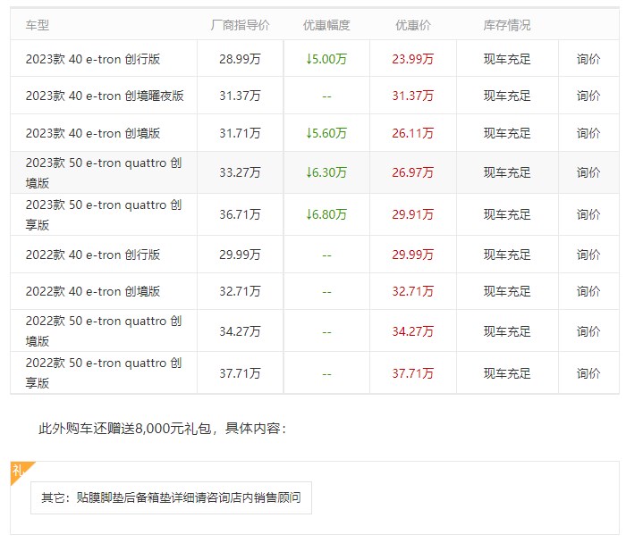Screen dimensions: 626x543
Task: Select guide price 31.71万
Action: [240, 133]
